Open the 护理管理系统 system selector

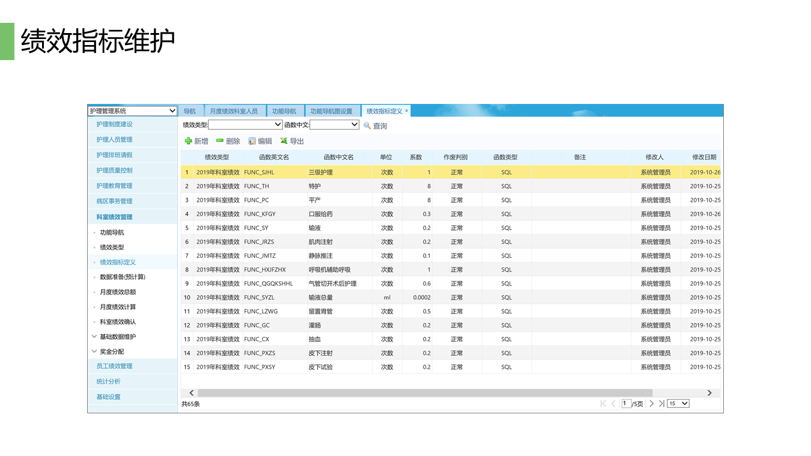tap(132, 111)
